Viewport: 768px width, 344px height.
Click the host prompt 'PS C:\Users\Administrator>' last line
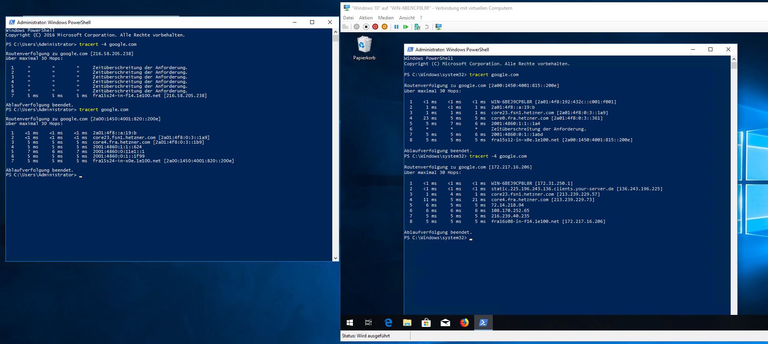(x=41, y=175)
